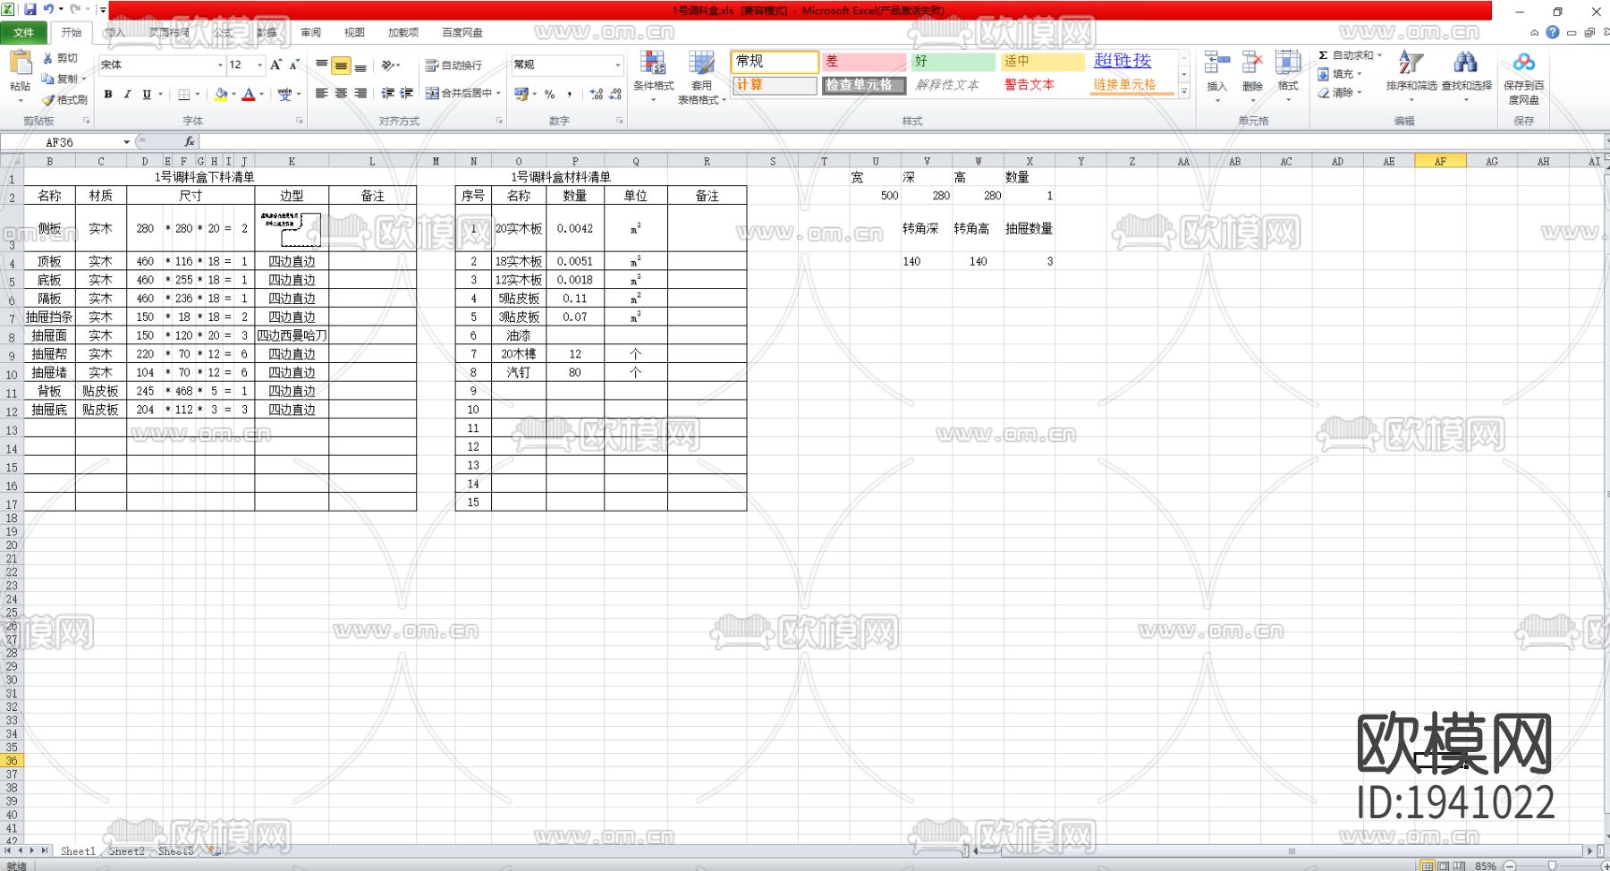Toggle bottom vertical alignment

(x=360, y=65)
